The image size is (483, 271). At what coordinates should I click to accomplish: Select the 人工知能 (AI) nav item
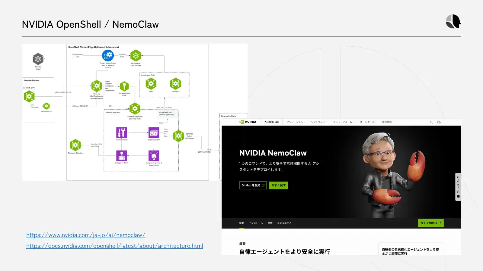[x=272, y=122]
